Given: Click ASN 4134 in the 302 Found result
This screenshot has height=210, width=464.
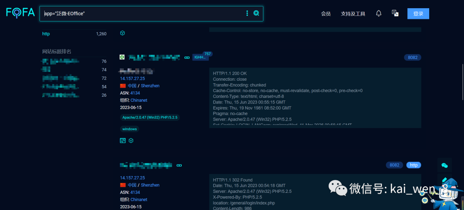Looking at the screenshot, I should coord(135,192).
